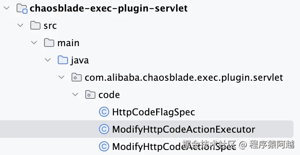Click the ModifyHttpCodeActionExecutor class icon
Screen dimensions: 300x155
pos(104,129)
